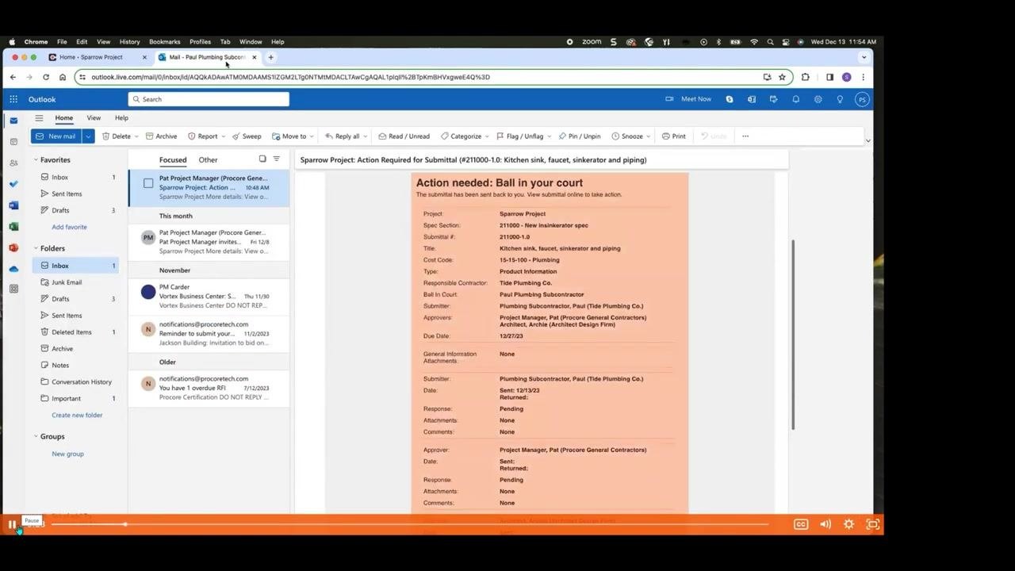Click the Print button

pyautogui.click(x=674, y=136)
